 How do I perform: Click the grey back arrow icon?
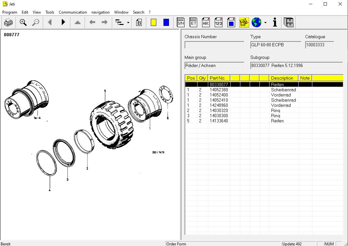pos(92,22)
